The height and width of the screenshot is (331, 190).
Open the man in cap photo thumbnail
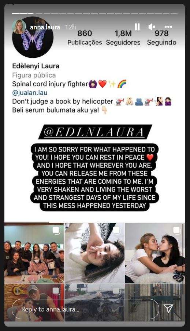point(34,302)
